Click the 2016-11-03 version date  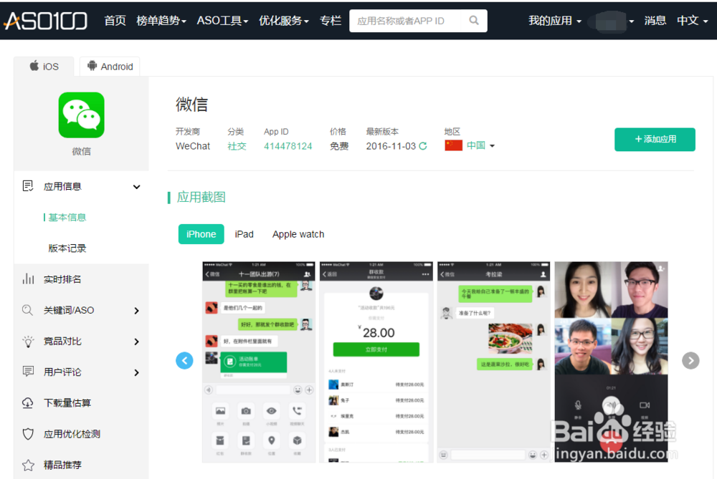[x=391, y=146]
